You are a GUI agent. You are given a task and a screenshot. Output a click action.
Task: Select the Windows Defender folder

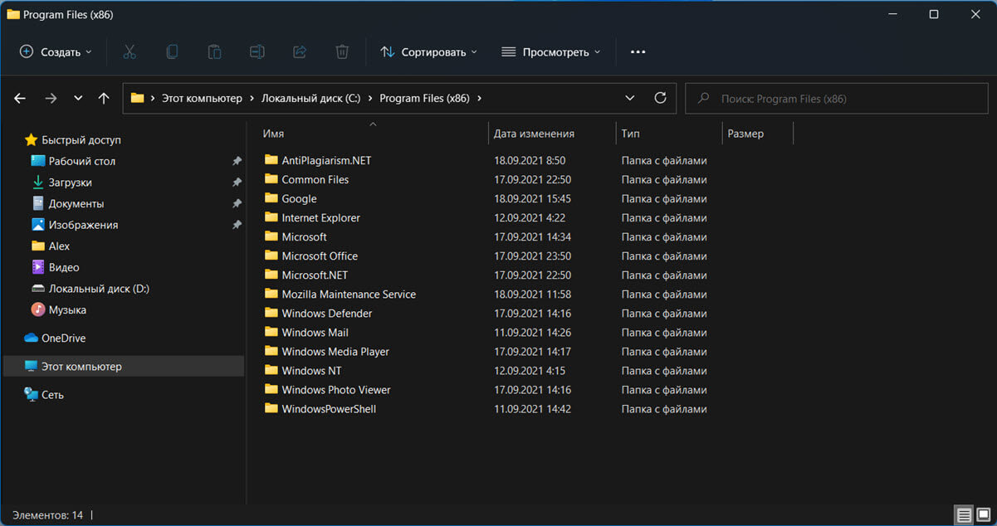tap(327, 313)
